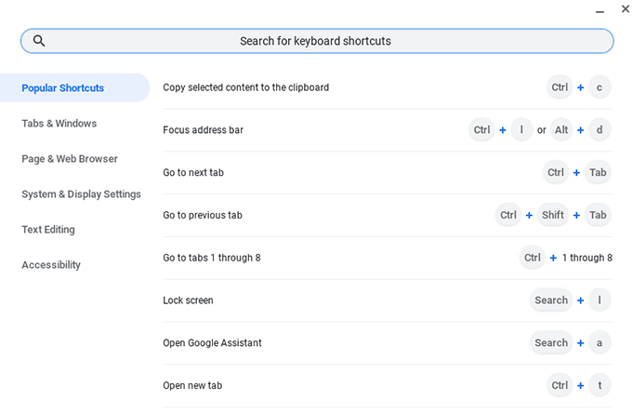This screenshot has width=632, height=413.
Task: Open the Tabs & Windows category
Action: click(x=59, y=124)
